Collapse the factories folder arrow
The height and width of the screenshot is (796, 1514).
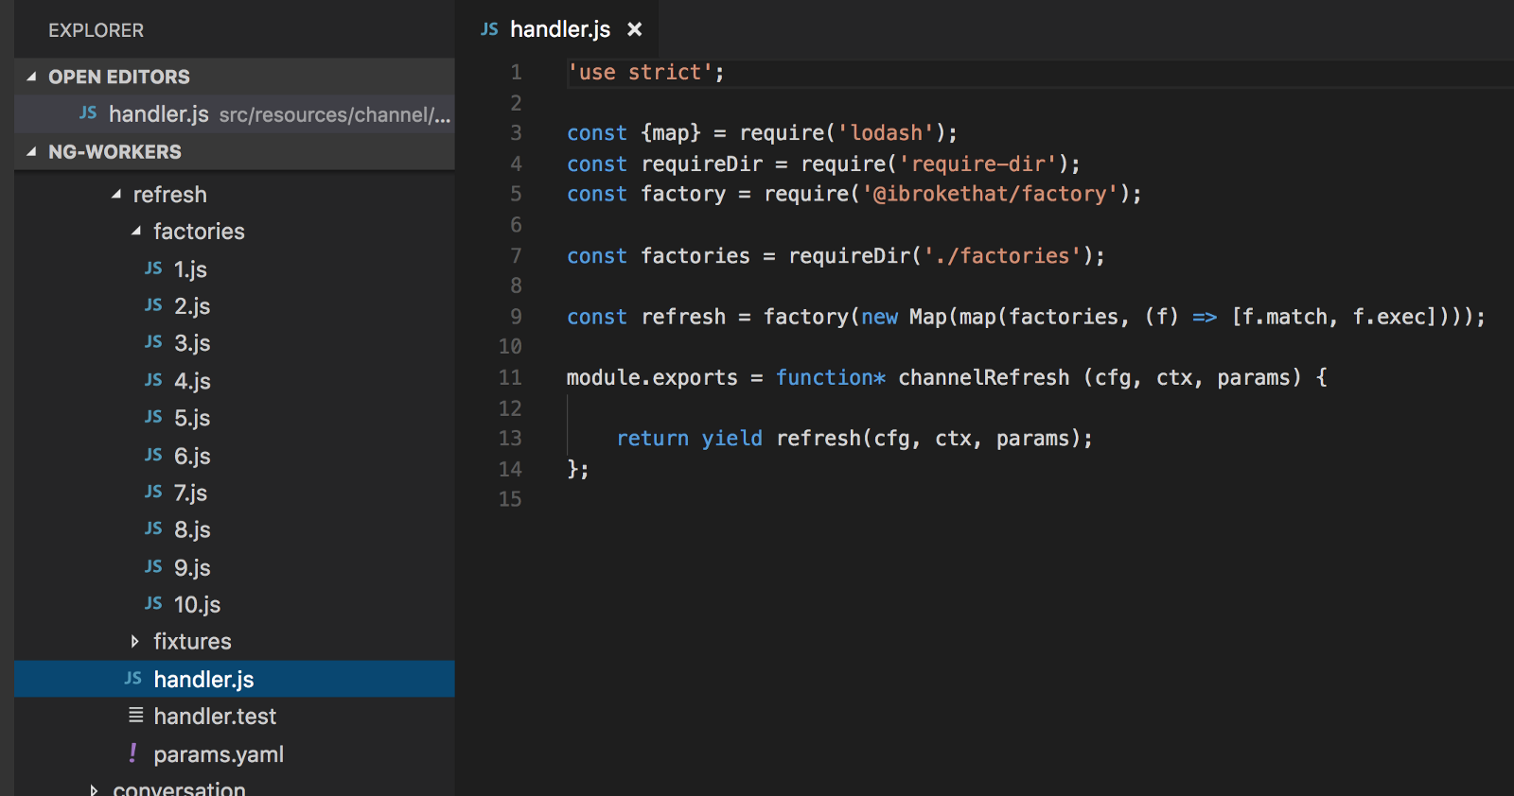coord(136,232)
